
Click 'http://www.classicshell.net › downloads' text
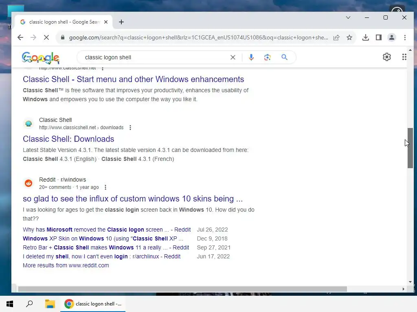click(81, 128)
